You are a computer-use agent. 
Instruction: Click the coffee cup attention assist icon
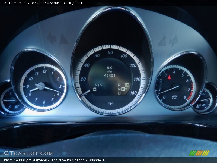95,89
